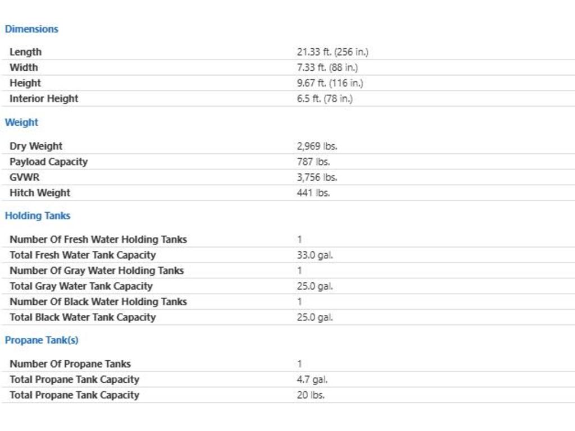Viewport: 575px width, 431px height.
Task: Select the 7.33 ft. width value
Action: tap(327, 67)
